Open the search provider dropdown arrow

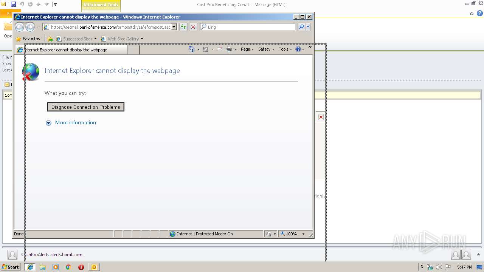tap(308, 27)
